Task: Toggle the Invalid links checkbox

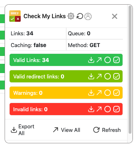Action: (116, 109)
